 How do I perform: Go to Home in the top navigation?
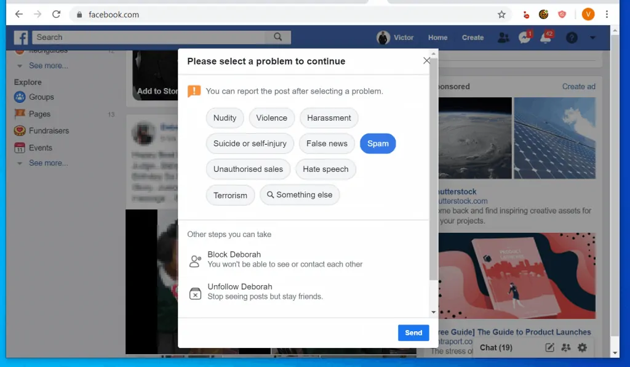pos(437,38)
